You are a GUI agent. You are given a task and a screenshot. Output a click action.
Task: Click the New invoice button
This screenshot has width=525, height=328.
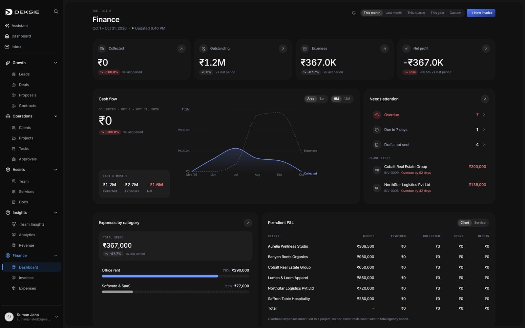[481, 13]
